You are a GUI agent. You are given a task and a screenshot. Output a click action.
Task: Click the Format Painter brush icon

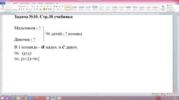pyautogui.click(x=6, y=10)
